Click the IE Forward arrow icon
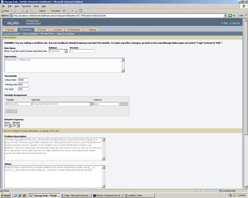Image resolution: width=248 pixels, height=198 pixels. pos(15,11)
